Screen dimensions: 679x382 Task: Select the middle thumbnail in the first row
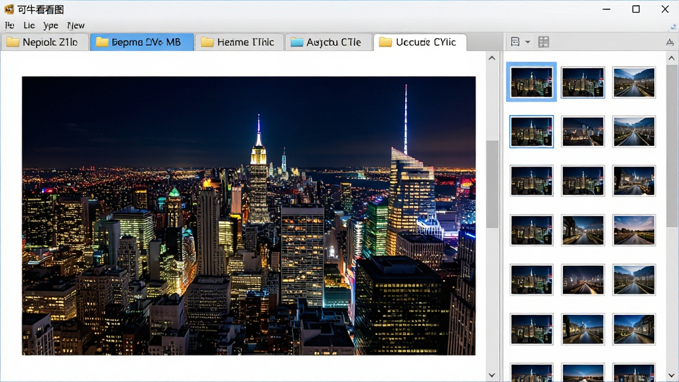[583, 82]
